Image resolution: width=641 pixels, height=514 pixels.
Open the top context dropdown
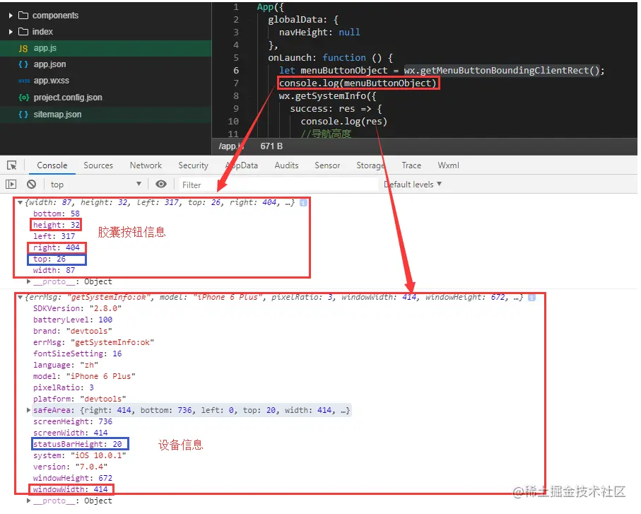tap(95, 185)
